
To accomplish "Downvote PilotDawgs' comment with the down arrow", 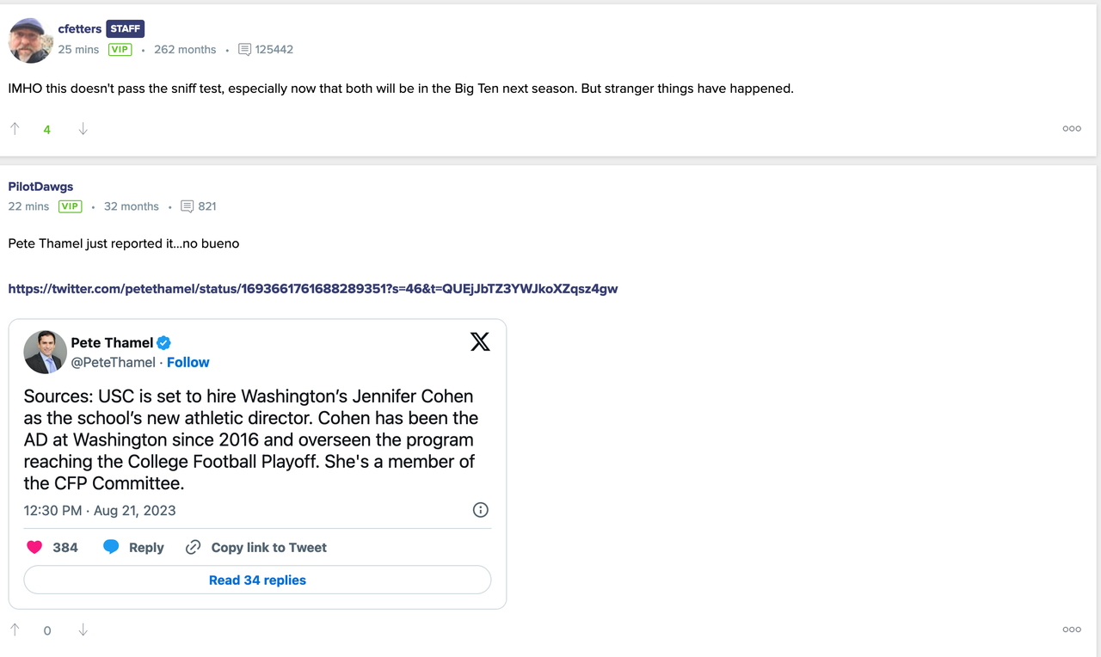I will coord(83,629).
